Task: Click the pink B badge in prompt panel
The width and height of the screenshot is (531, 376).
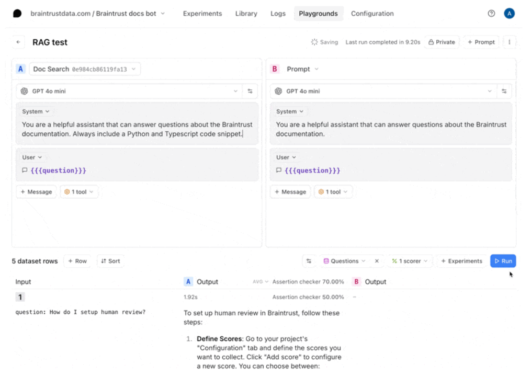Action: (275, 69)
